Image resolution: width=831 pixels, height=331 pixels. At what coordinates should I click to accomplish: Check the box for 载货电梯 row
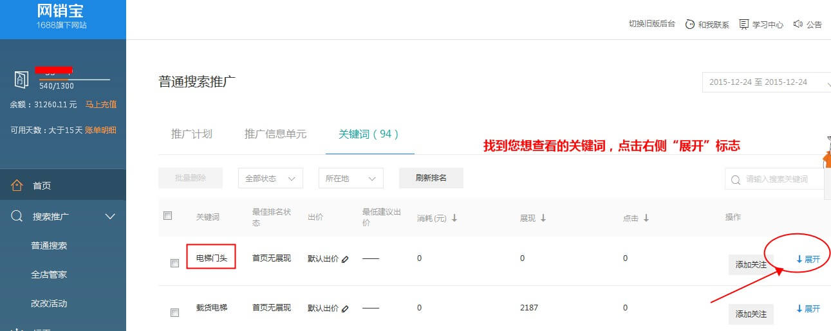(x=174, y=312)
